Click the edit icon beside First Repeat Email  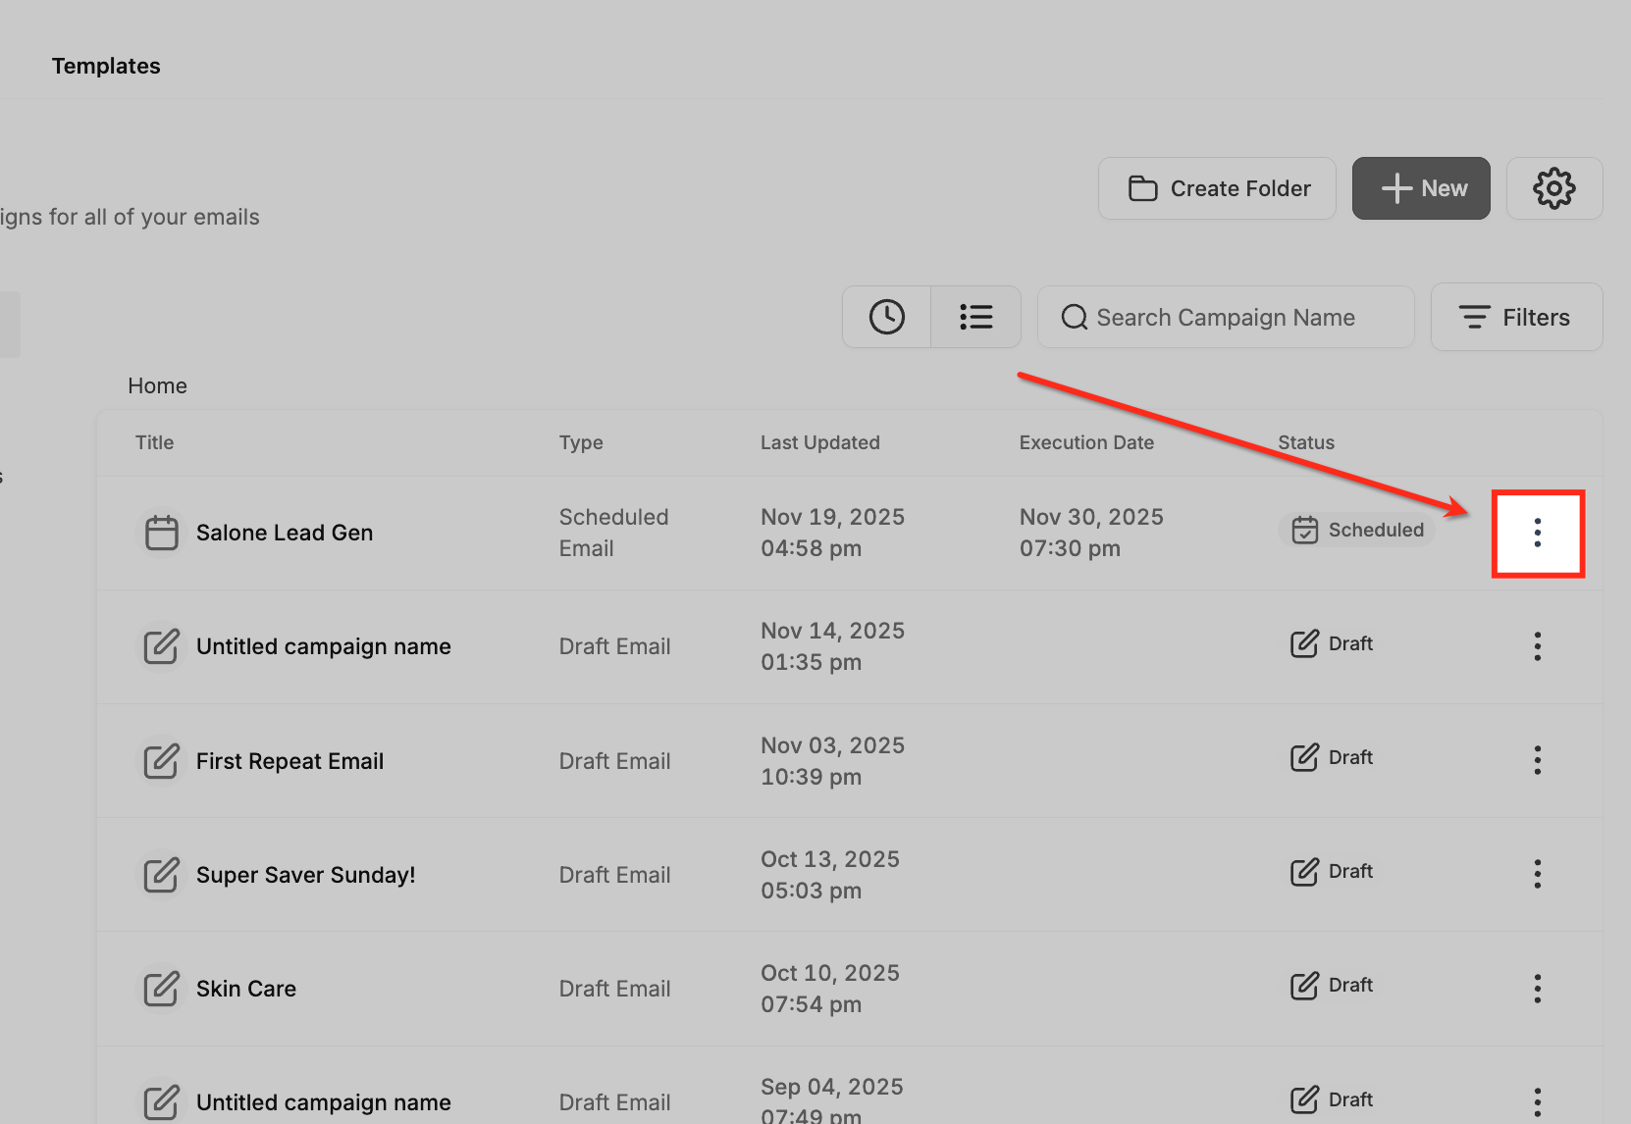click(x=161, y=761)
